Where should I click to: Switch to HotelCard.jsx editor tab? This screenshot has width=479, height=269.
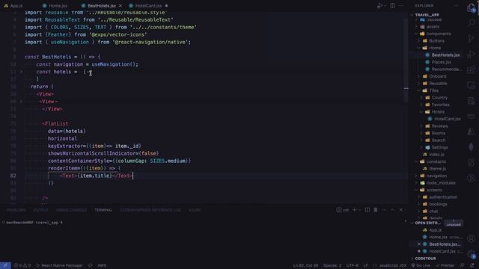point(148,6)
